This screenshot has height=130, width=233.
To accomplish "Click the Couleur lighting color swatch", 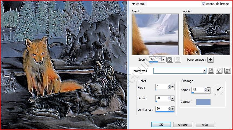I will [203, 102].
